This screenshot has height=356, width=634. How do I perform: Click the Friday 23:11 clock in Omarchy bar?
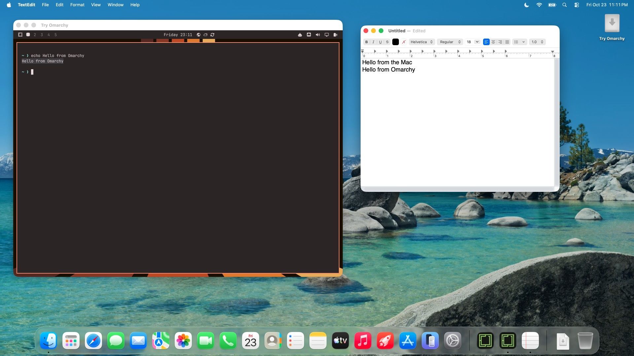[178, 35]
